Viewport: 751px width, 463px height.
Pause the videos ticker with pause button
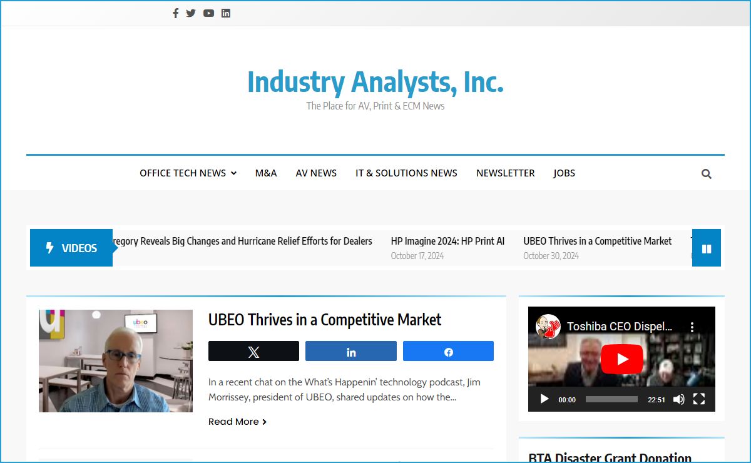coord(707,248)
